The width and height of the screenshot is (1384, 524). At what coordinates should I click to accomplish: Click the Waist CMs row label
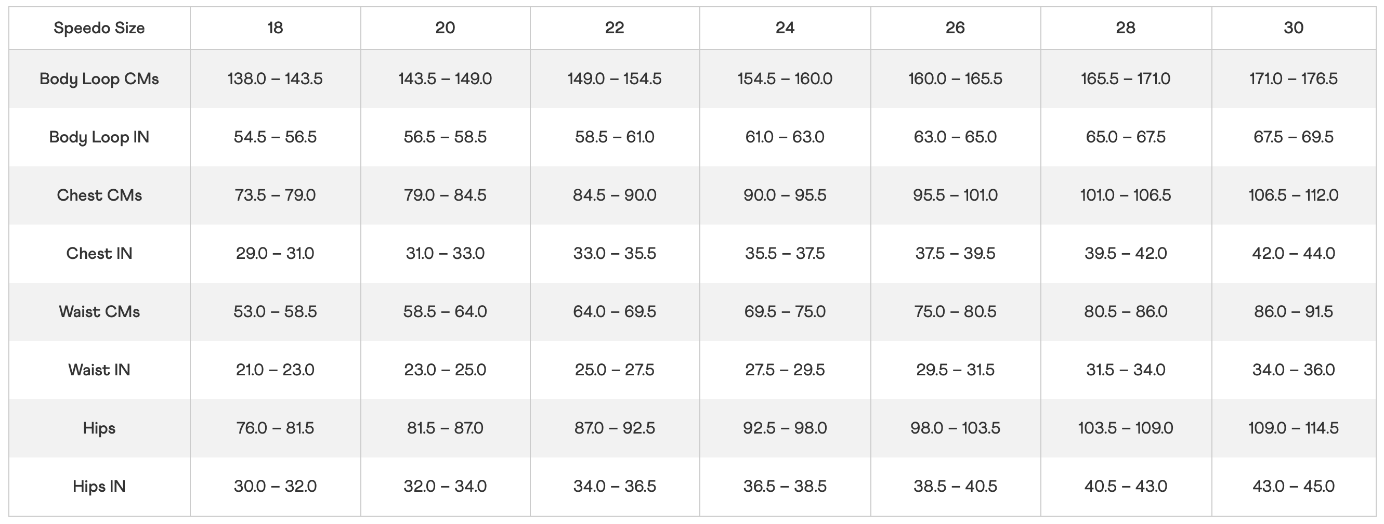(x=99, y=312)
